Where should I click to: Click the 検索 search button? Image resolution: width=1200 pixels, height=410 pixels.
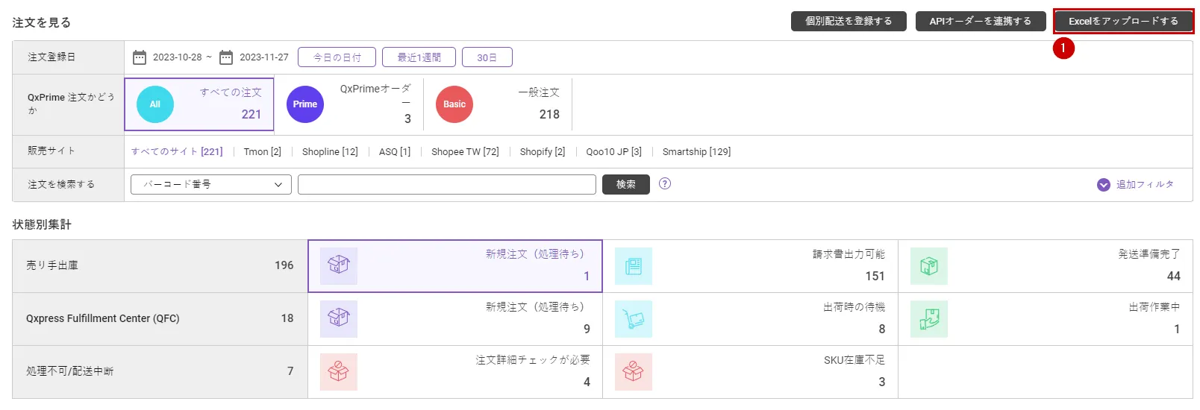pyautogui.click(x=626, y=184)
